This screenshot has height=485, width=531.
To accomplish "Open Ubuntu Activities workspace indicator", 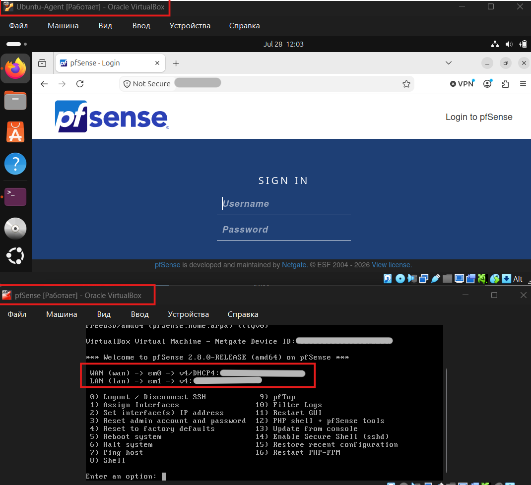I will point(16,44).
